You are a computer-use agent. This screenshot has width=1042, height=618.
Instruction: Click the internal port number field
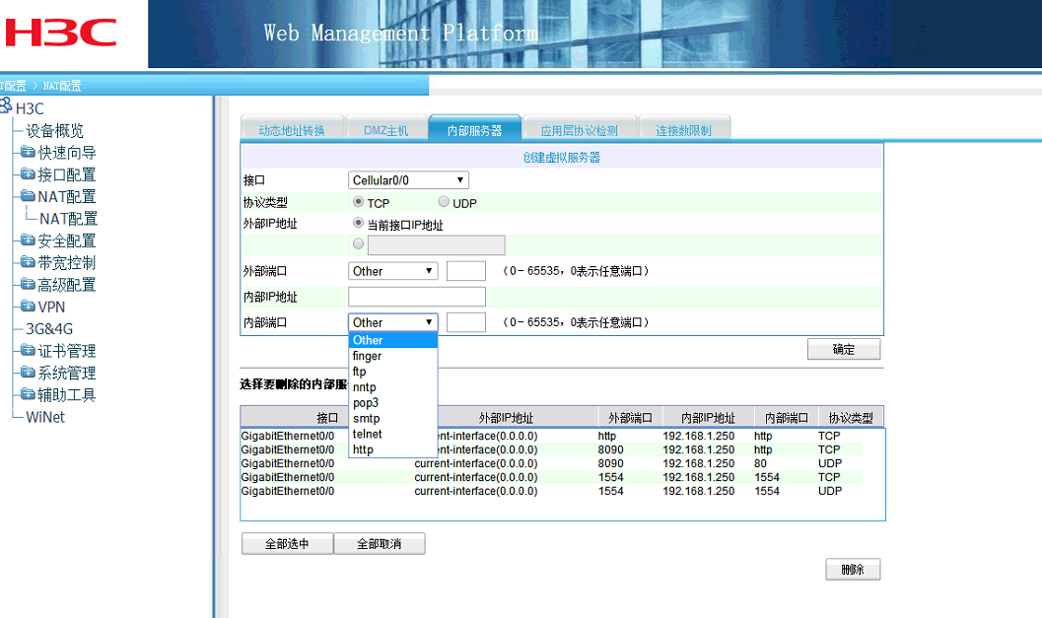[466, 322]
